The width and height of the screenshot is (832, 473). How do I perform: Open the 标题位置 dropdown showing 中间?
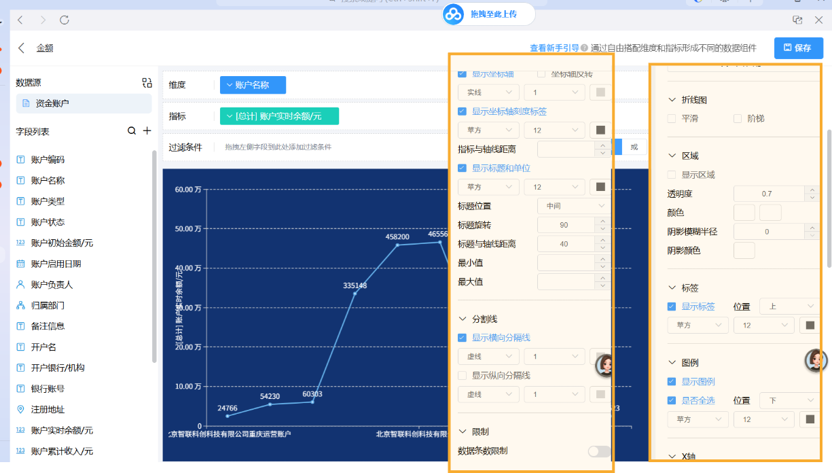click(574, 206)
